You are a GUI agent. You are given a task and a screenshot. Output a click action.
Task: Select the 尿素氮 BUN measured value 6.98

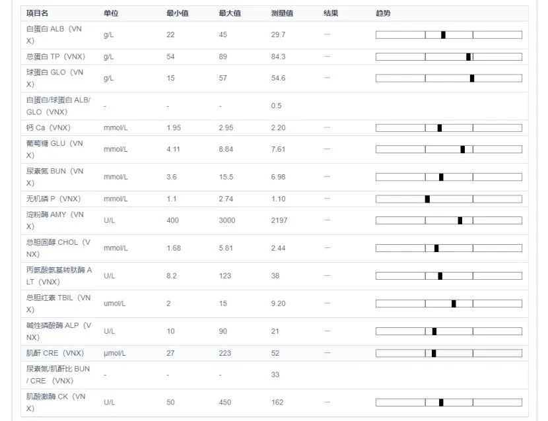coord(278,177)
